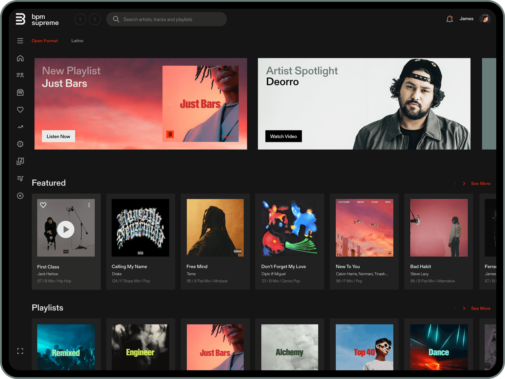Click the Listen Now button
This screenshot has height=379, width=505.
pyautogui.click(x=58, y=136)
